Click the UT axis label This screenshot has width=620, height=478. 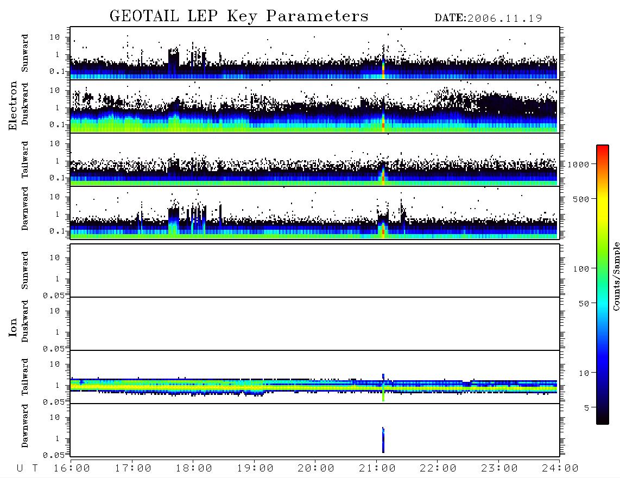[x=27, y=469]
